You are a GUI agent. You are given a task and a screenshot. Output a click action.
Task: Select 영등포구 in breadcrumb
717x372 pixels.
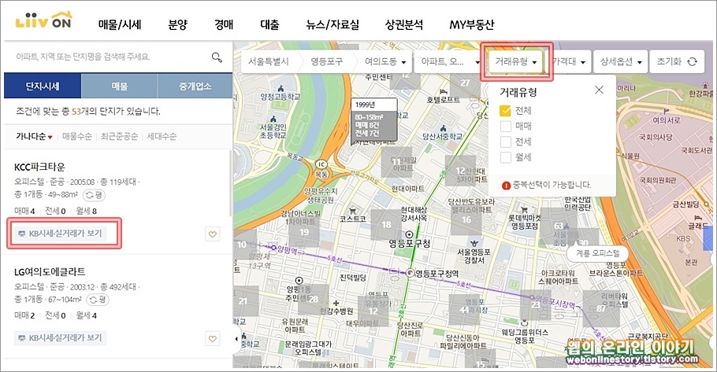[x=326, y=61]
